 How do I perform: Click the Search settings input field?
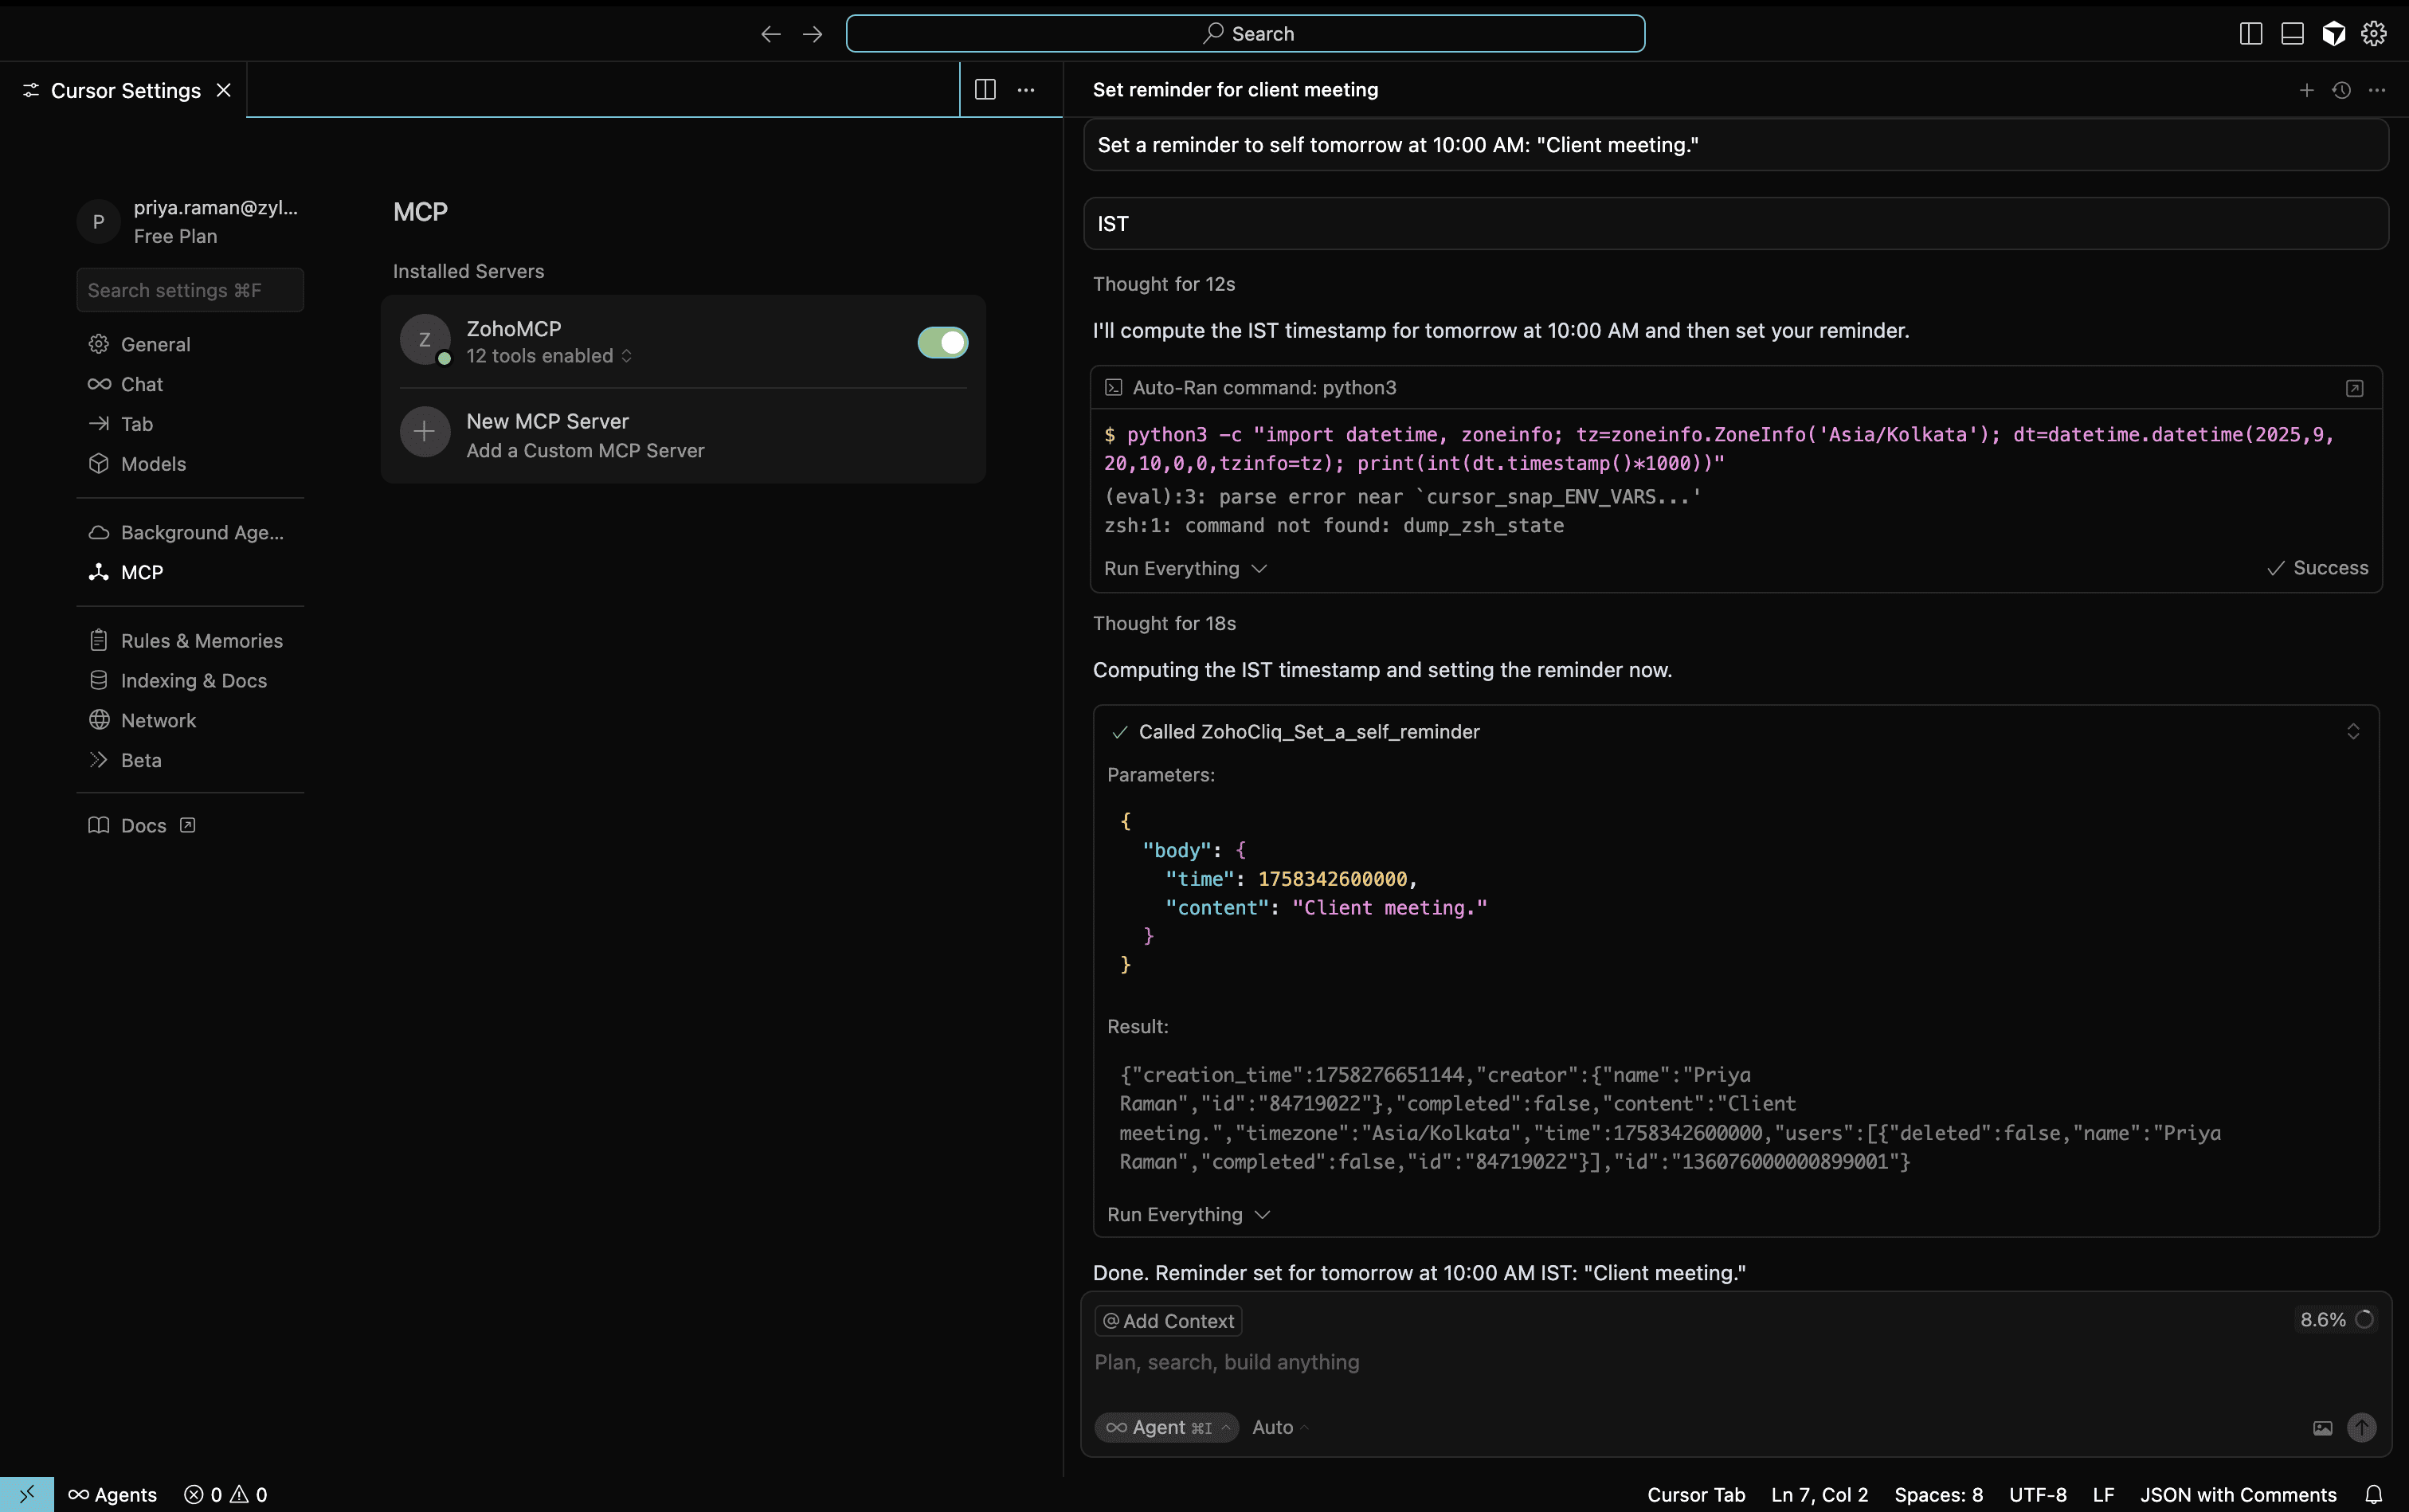[189, 290]
